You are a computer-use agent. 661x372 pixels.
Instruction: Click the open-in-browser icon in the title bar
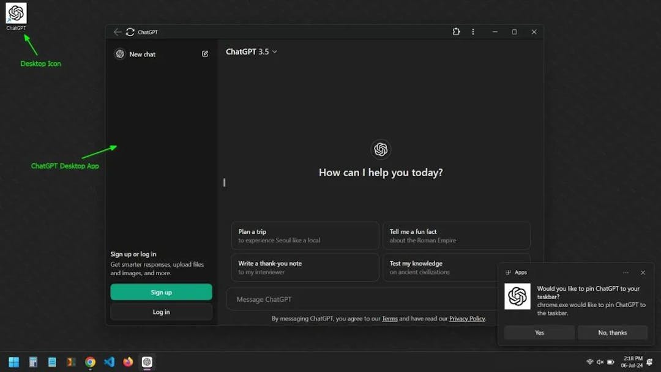tap(456, 31)
